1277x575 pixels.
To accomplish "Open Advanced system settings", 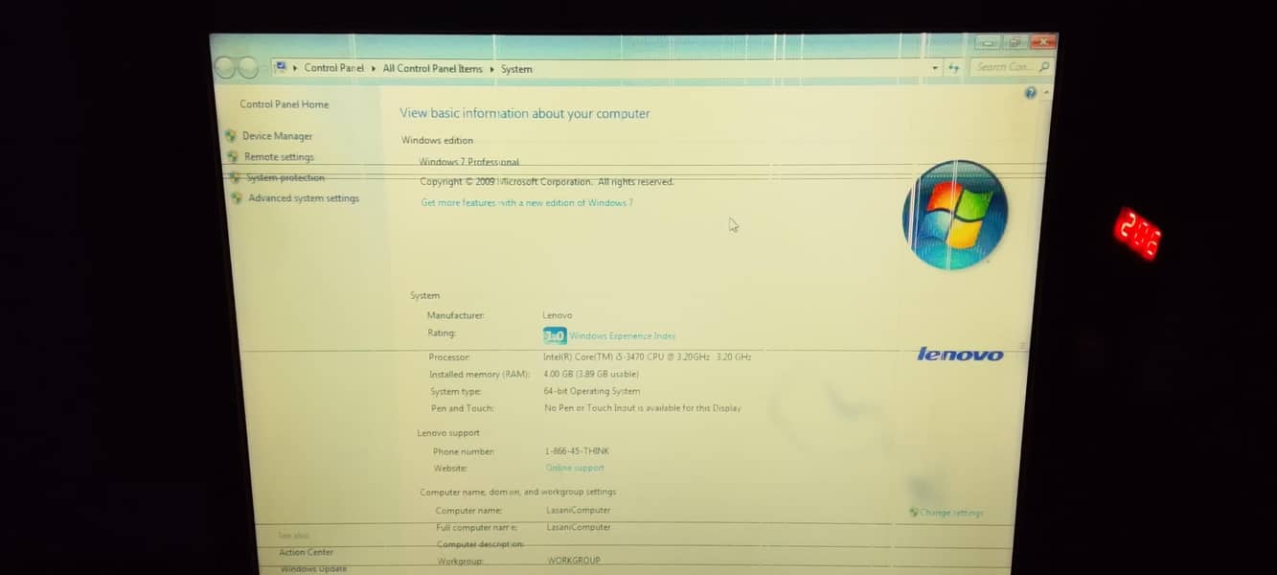I will coord(304,198).
